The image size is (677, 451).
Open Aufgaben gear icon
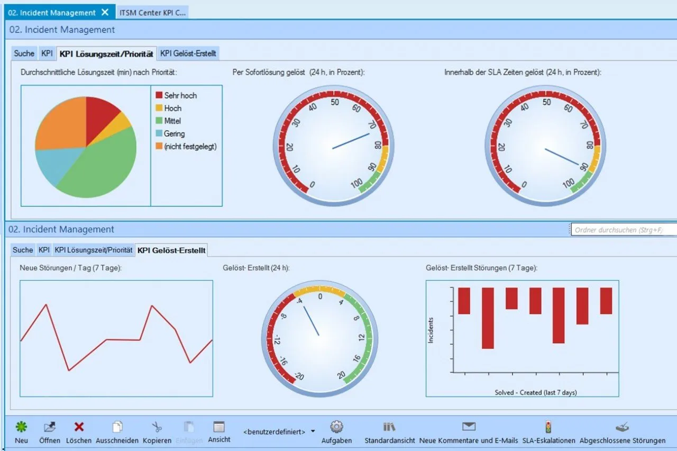336,427
